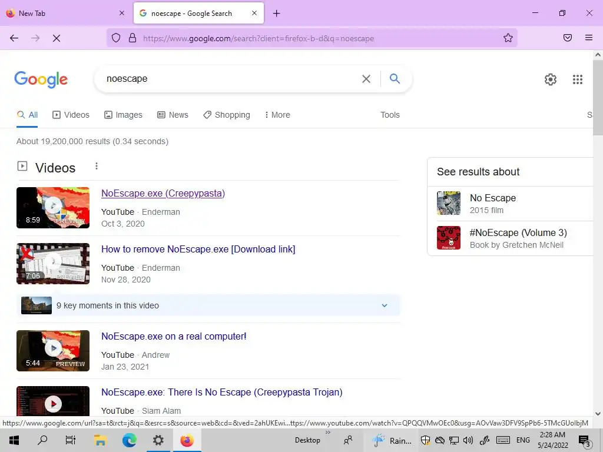This screenshot has height=452, width=603.
Task: Play the 7:06 removal video thumbnail
Action: coord(53,263)
